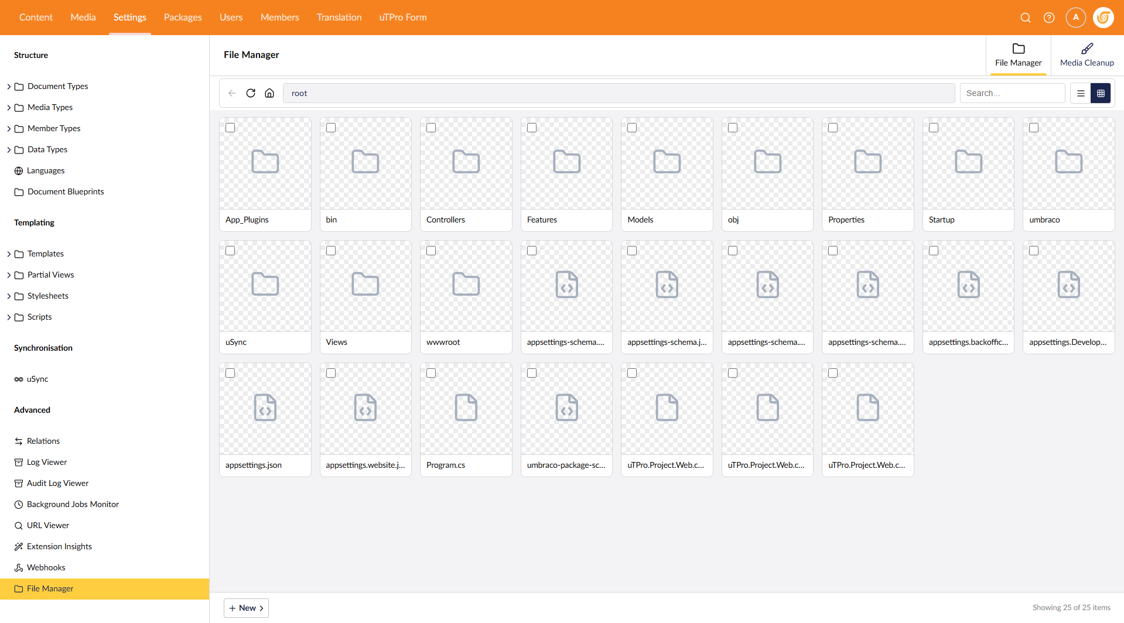Select the umbraco-package-sc... checkbox
This screenshot has width=1124, height=623.
click(532, 373)
